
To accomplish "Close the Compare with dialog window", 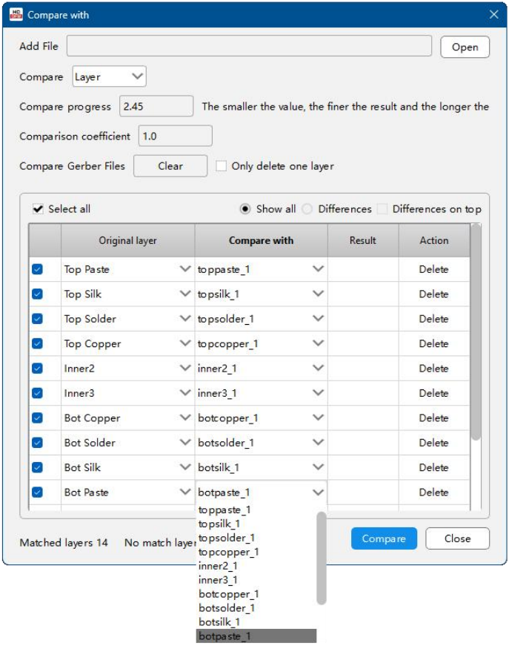I will (x=494, y=14).
